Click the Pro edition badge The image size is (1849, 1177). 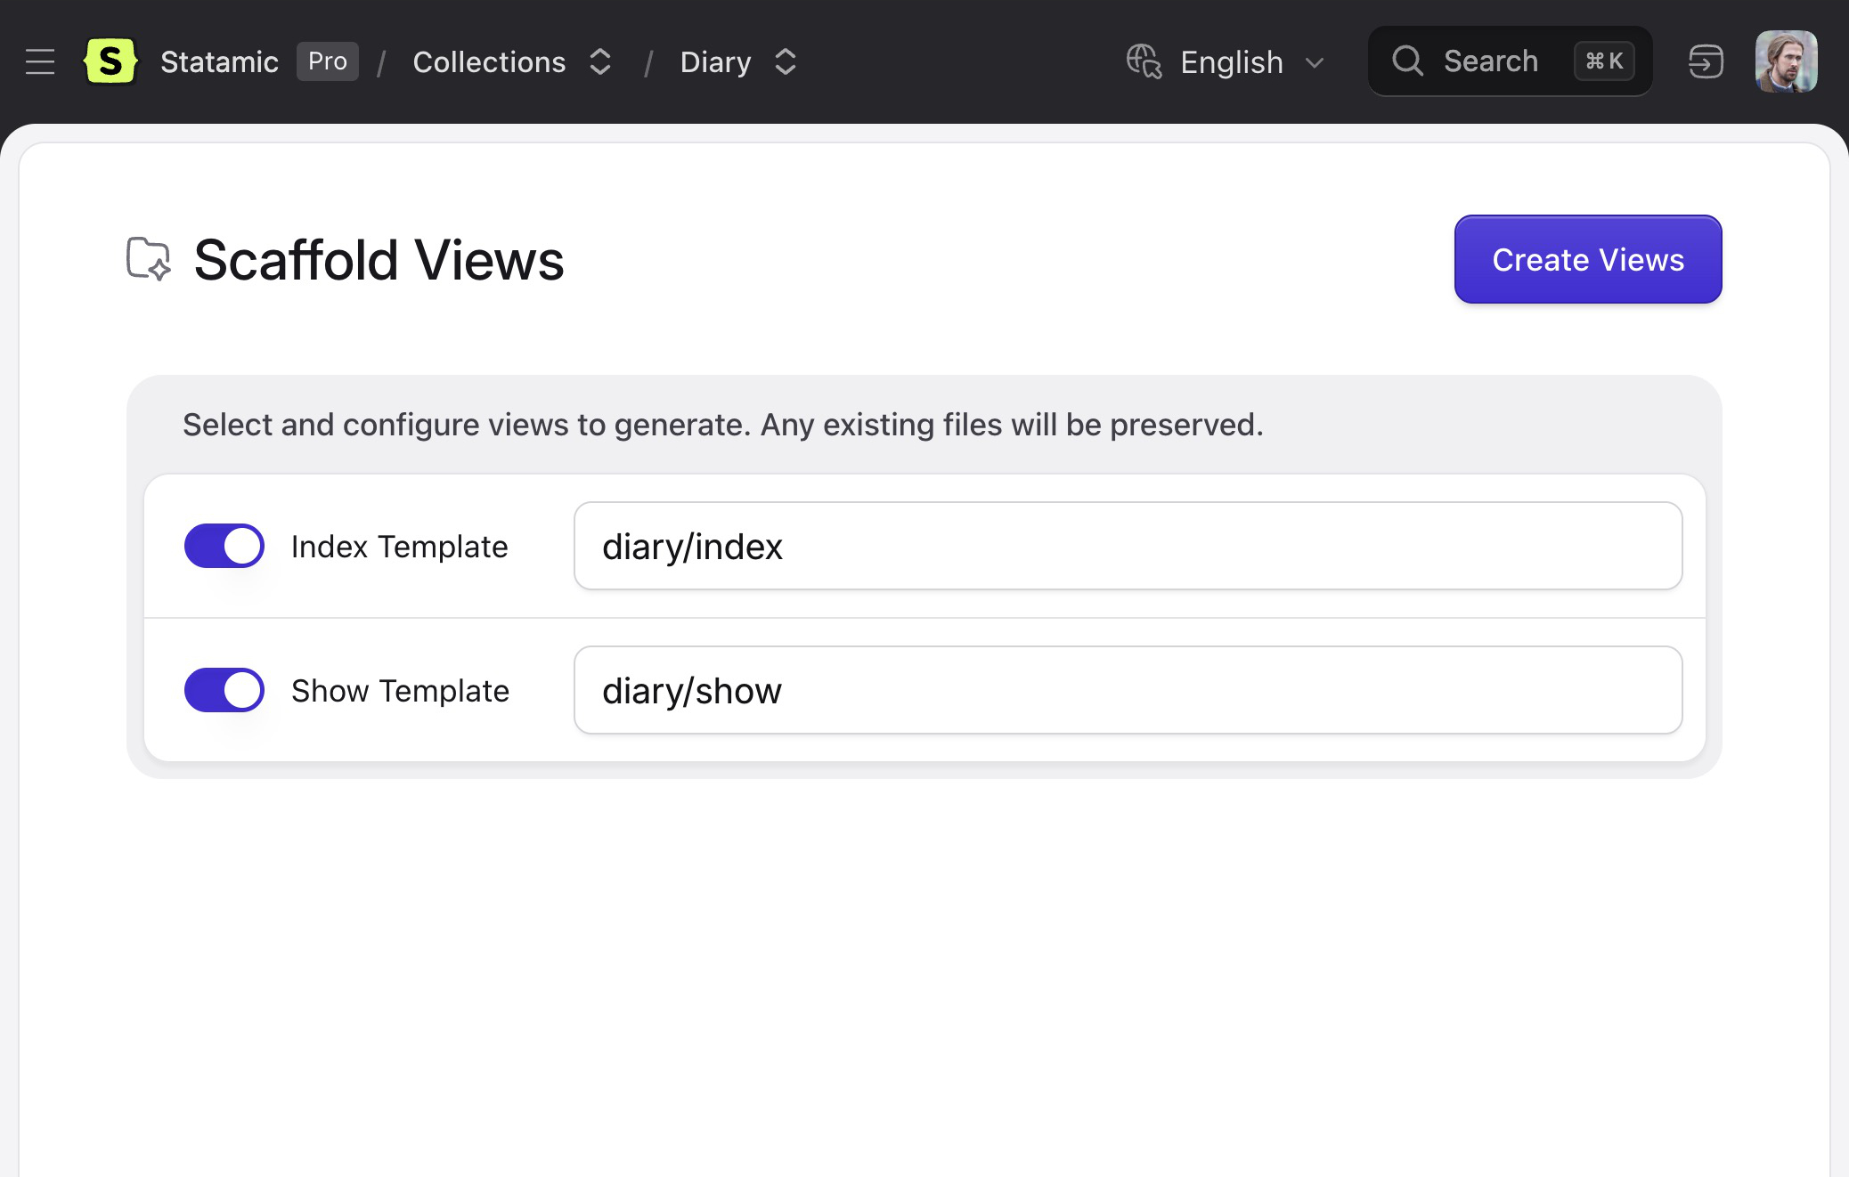[327, 61]
